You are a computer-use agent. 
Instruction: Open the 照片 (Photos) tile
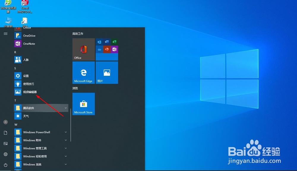107,72
